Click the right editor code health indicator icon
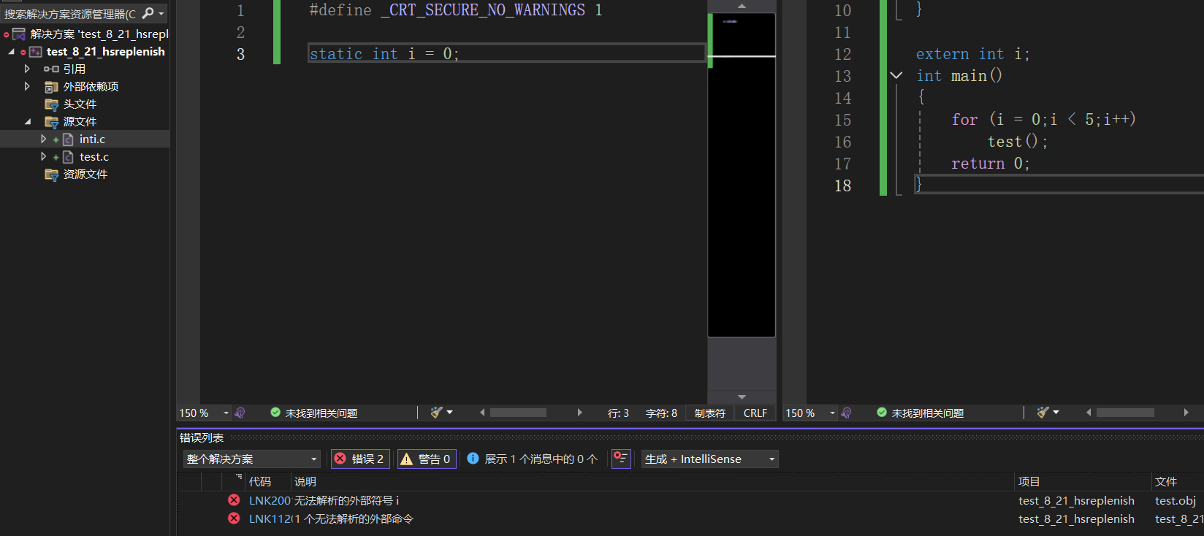This screenshot has width=1204, height=536. coord(846,413)
